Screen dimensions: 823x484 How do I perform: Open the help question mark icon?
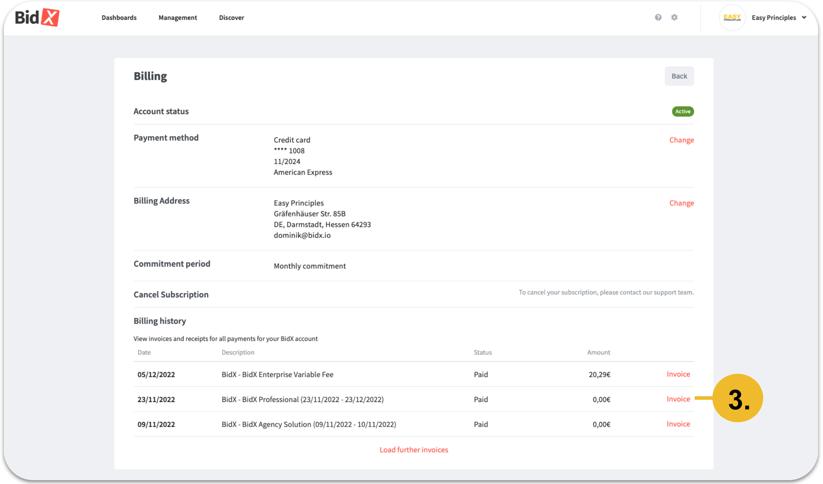(x=658, y=17)
